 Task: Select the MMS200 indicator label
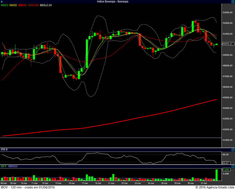pyautogui.click(x=33, y=5)
